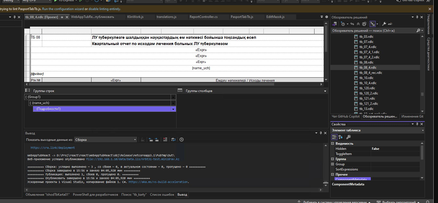Click clock timestamp icon in Output toolbar
Viewport: 438px width, 203px height.
click(182, 139)
